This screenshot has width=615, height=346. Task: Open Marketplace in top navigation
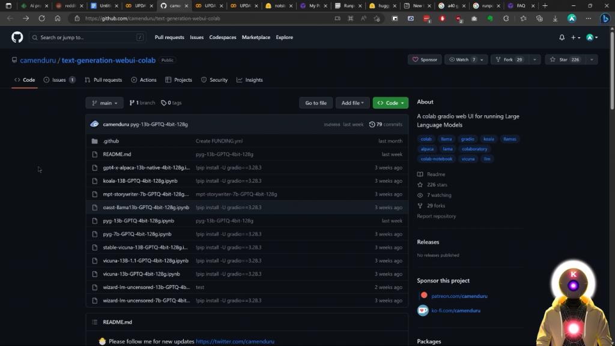pos(256,37)
